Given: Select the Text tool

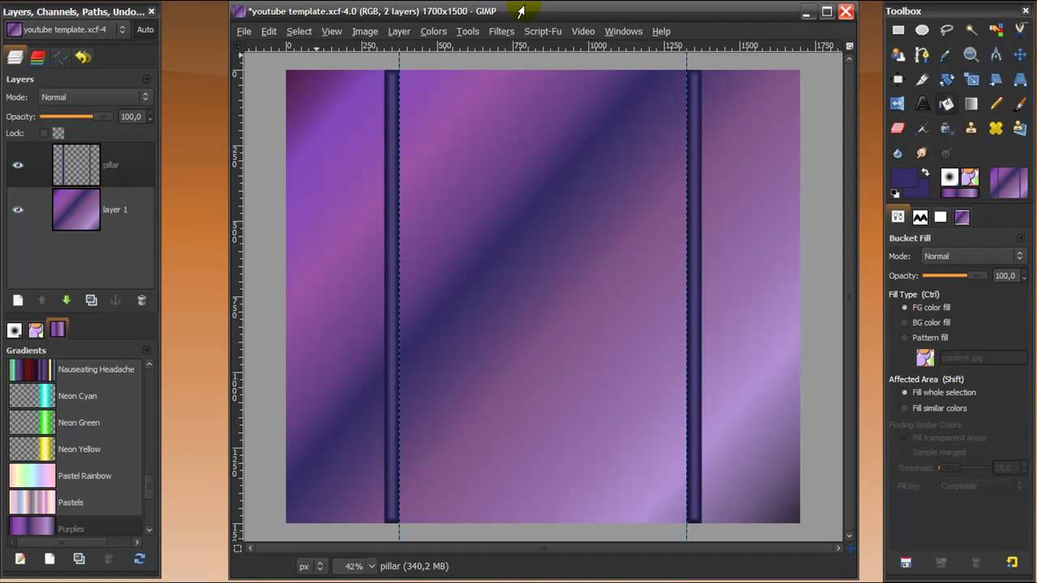Looking at the screenshot, I should pyautogui.click(x=922, y=104).
